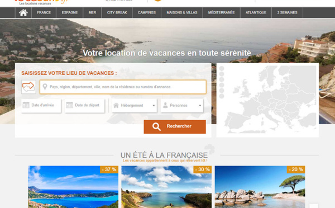Expand the Personnes dropdown
This screenshot has height=208, width=335.
[x=182, y=106]
